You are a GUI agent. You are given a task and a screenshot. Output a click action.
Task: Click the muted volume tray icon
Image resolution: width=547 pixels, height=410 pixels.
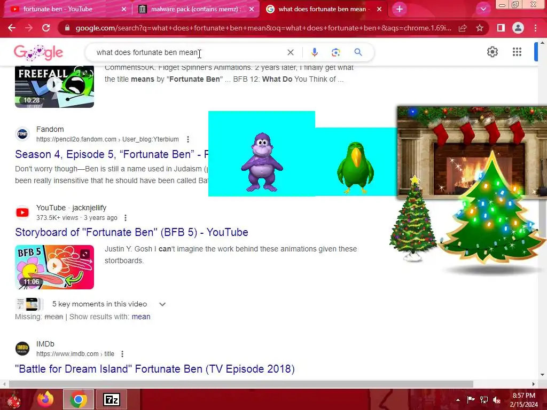coord(497,399)
